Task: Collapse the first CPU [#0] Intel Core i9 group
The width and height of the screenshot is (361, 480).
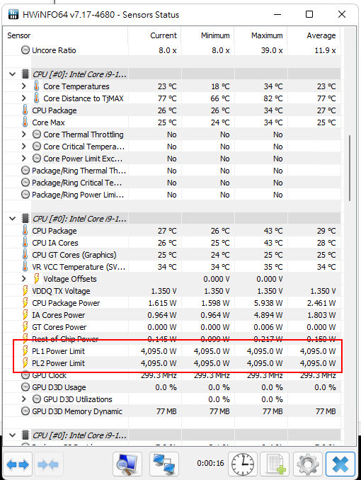Action: (x=13, y=74)
